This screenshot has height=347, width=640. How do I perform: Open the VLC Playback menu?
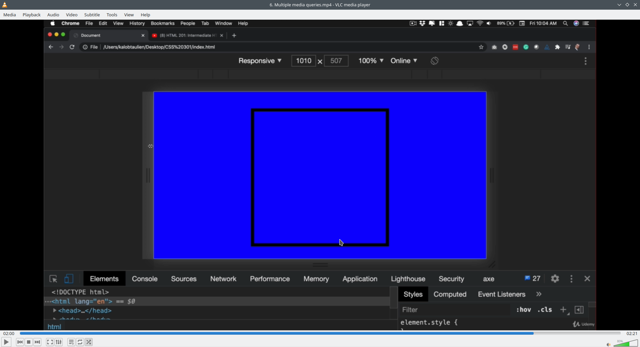point(32,15)
